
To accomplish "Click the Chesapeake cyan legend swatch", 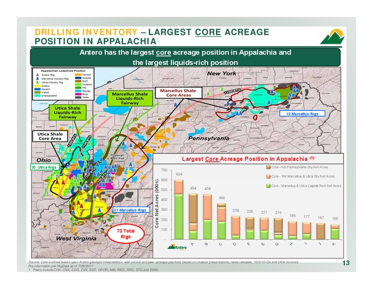I will click(37, 96).
